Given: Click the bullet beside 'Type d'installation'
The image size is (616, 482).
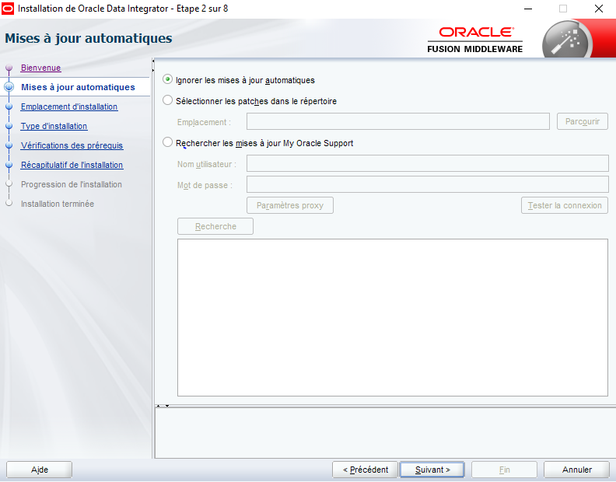Looking at the screenshot, I should 9,126.
